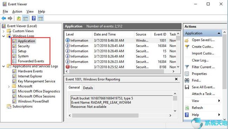The height and width of the screenshot is (129, 228).
Task: Click the Back arrow toolbar icon
Action: [x=4, y=18]
